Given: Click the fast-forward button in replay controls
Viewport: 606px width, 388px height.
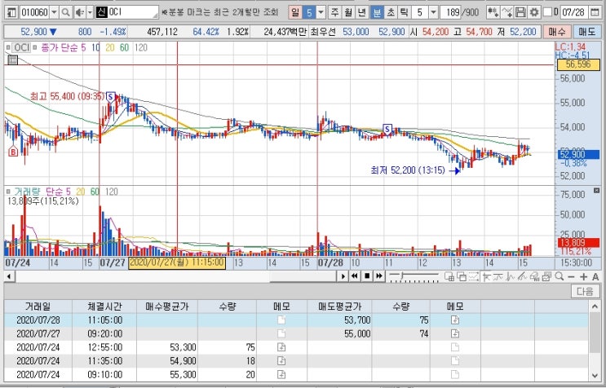Looking at the screenshot, I should click(379, 276).
